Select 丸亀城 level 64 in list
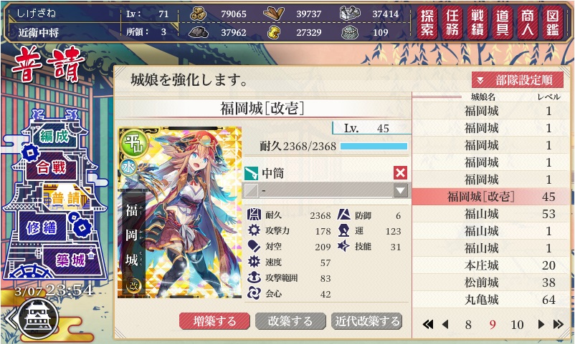 coord(490,300)
